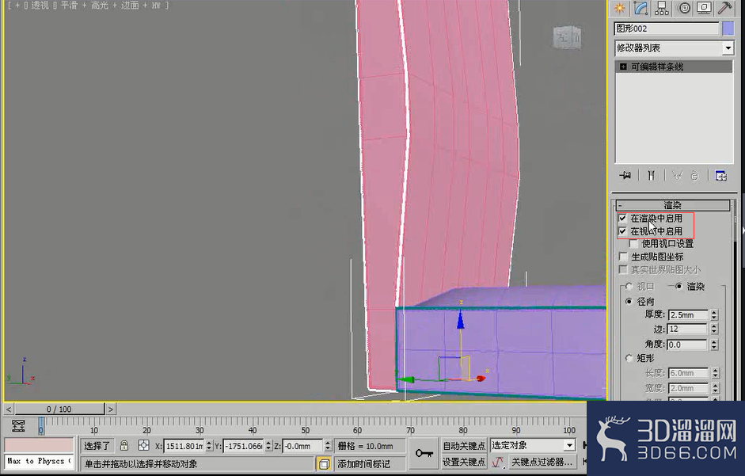Click the ViewCube in the viewport

[x=568, y=37]
